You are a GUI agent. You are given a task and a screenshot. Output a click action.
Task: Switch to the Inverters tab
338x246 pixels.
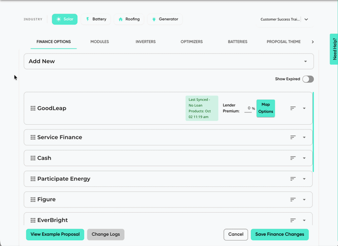coord(145,41)
